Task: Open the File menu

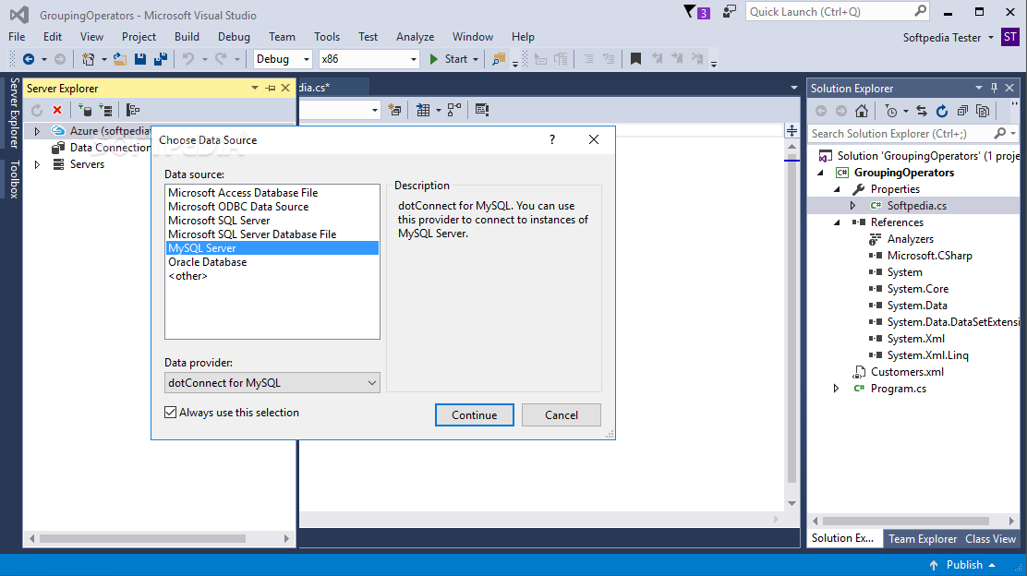Action: (x=17, y=37)
